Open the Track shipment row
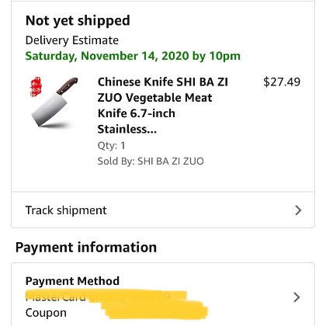326x326 pixels. (x=163, y=210)
